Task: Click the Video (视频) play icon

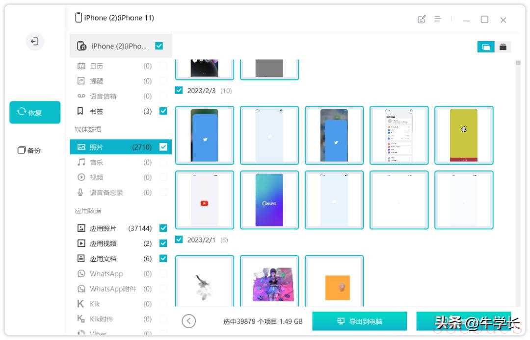Action: point(81,177)
